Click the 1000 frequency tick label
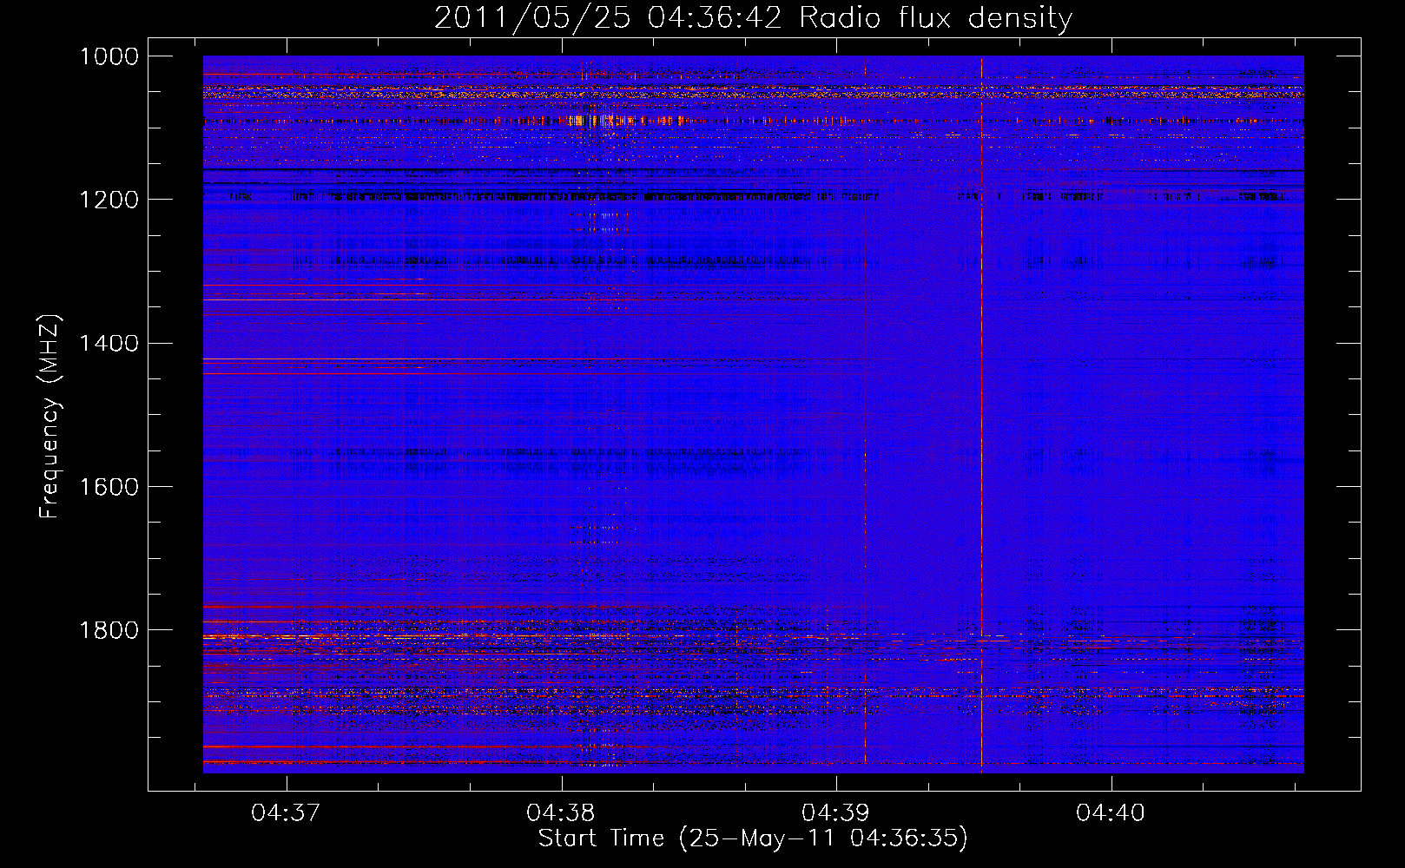1405x868 pixels. coord(109,56)
